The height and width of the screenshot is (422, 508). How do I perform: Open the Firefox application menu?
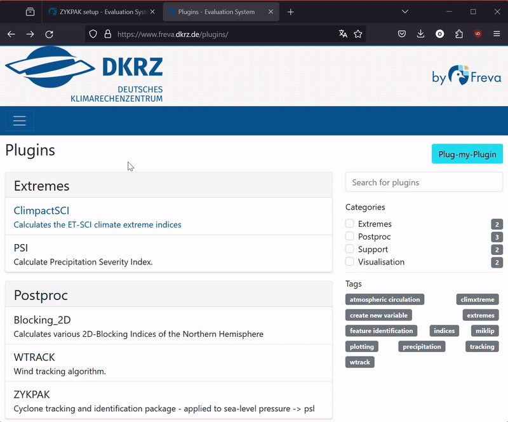pos(497,34)
